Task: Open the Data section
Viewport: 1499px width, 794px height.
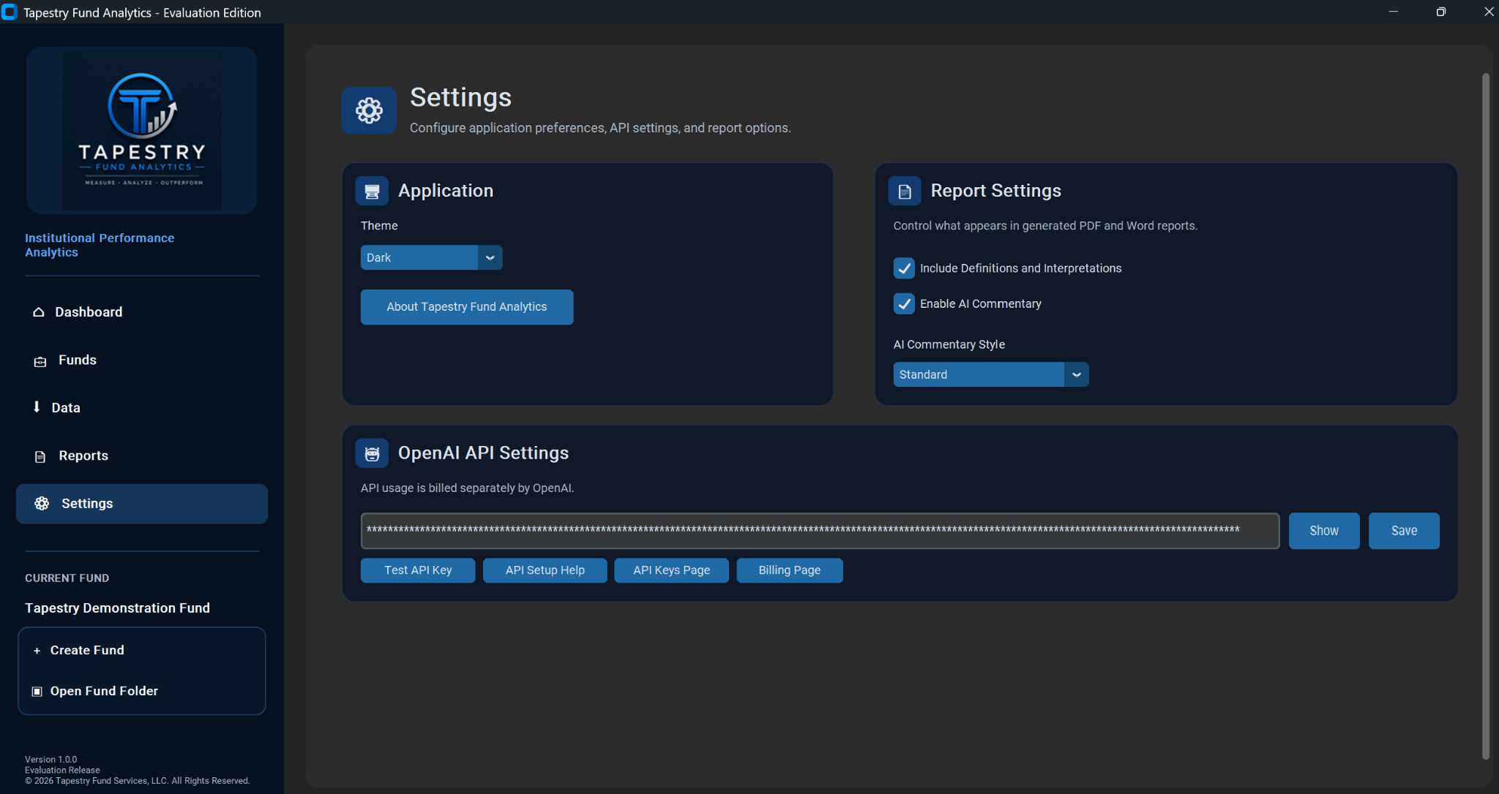Action: (142, 408)
